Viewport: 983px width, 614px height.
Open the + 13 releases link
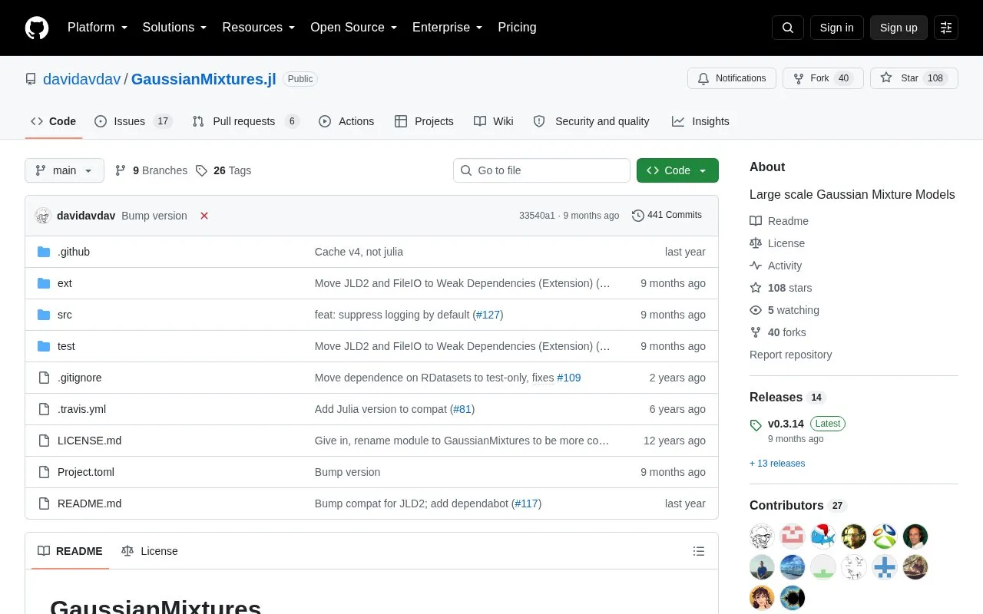777,464
